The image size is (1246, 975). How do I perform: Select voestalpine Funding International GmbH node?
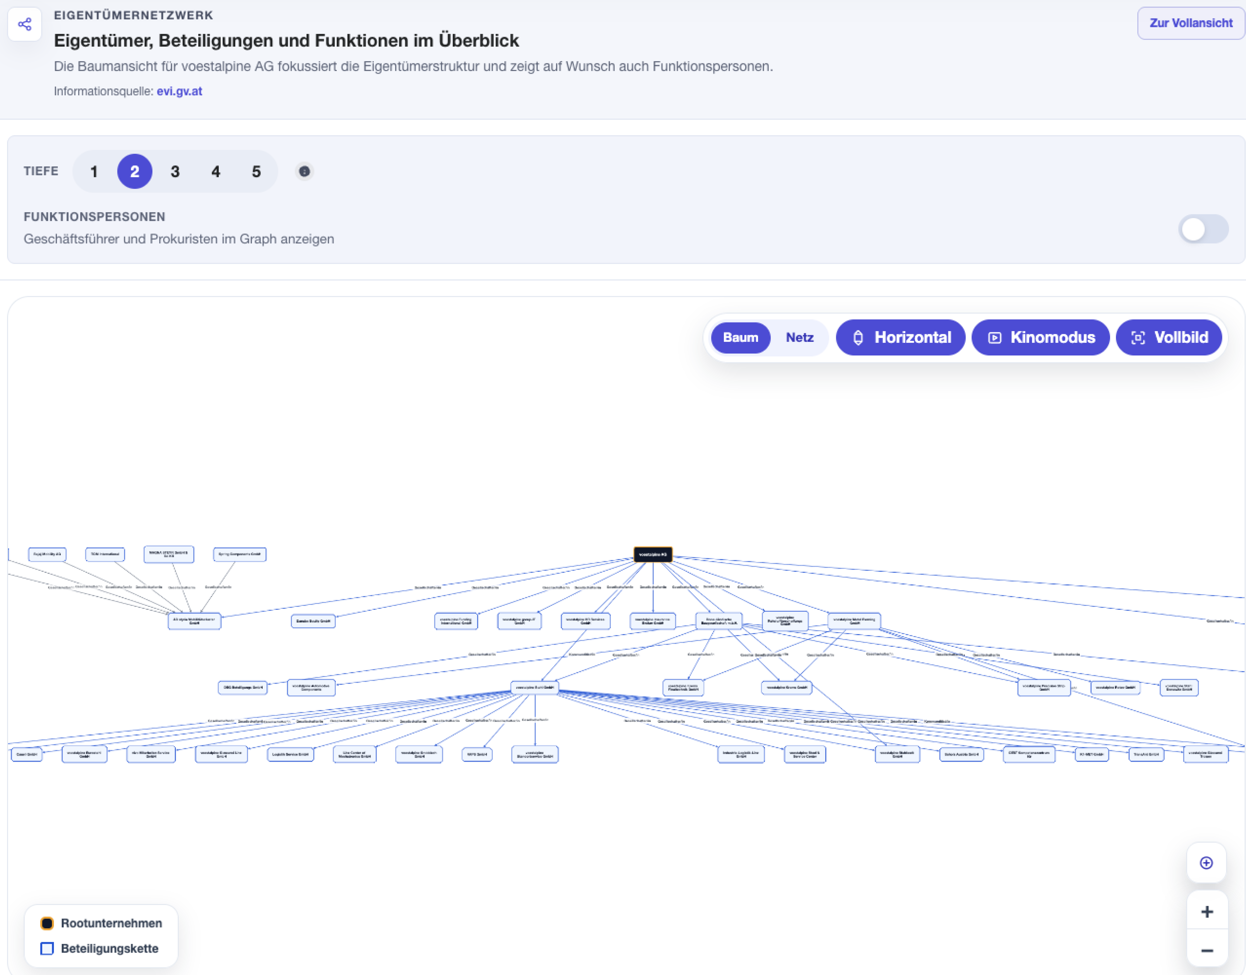coord(456,620)
